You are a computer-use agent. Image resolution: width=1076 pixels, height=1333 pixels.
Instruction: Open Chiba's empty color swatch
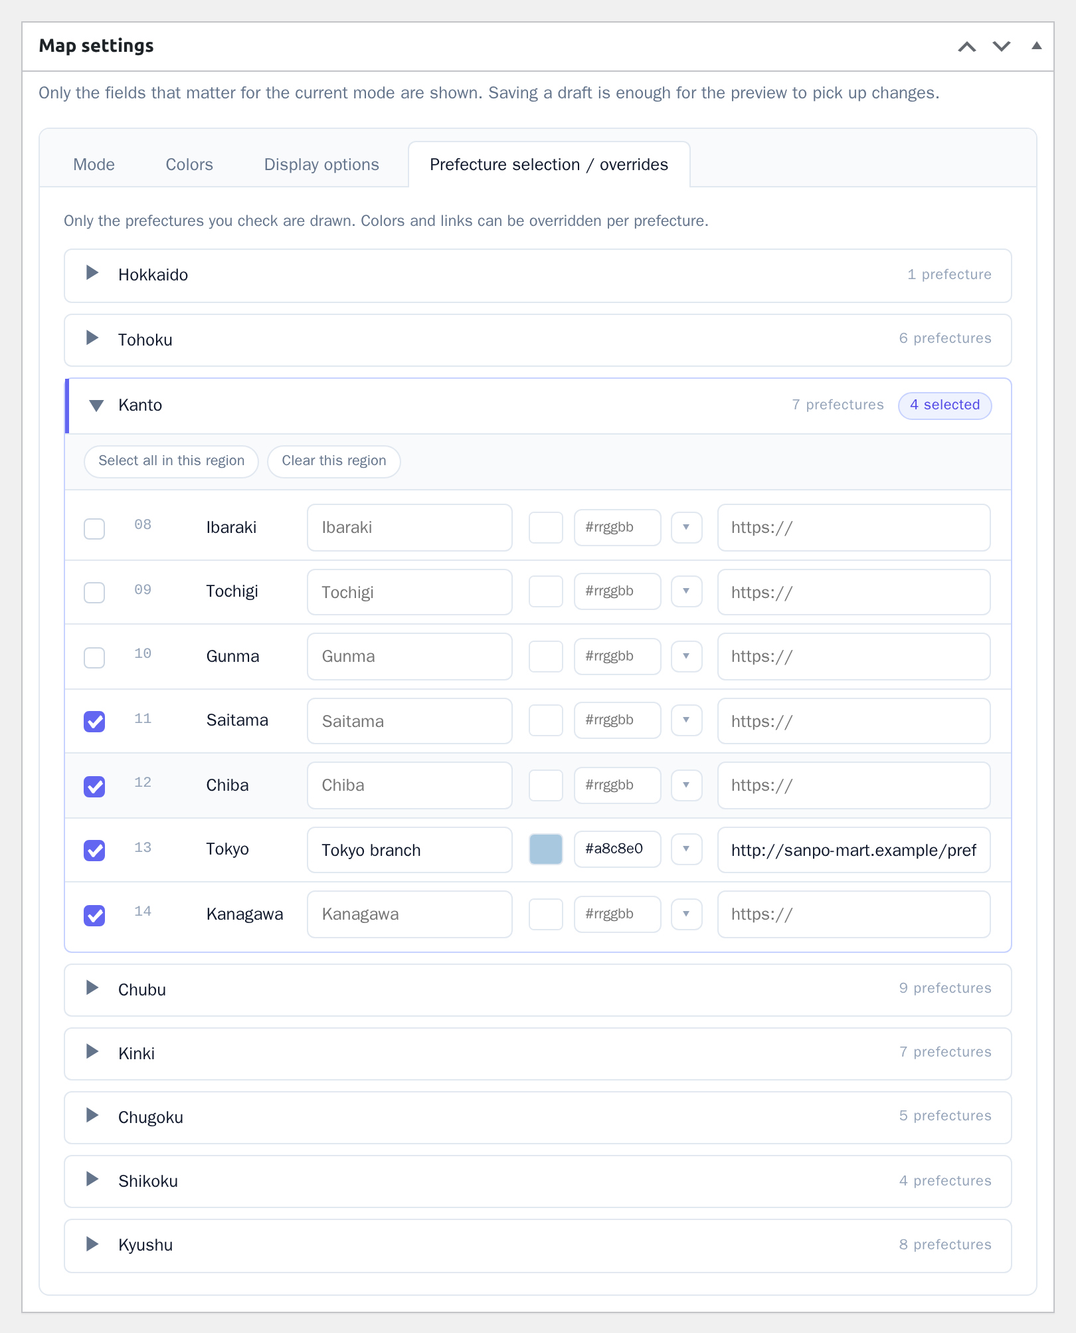pyautogui.click(x=546, y=785)
